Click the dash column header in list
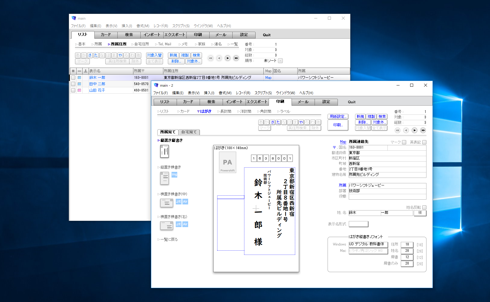This screenshot has height=302, width=490. [79, 71]
